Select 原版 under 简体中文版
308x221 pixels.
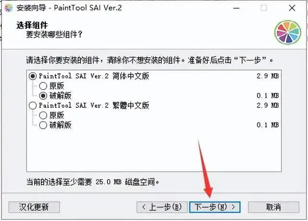[43, 86]
